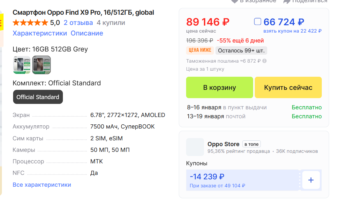Click the "ЦЕНА НИЖЕ" badge
347x203 pixels.
[x=200, y=51]
